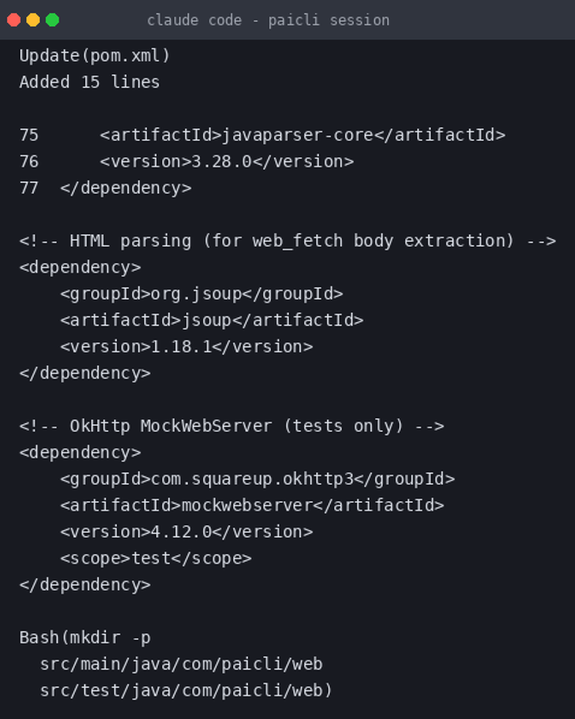Click the version 1.18.1 line
The height and width of the screenshot is (719, 575).
coord(186,347)
